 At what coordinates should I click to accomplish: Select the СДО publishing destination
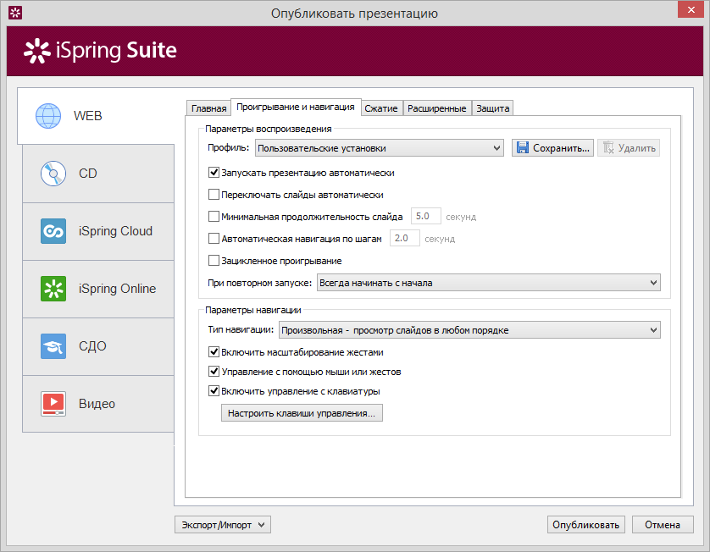coord(98,346)
